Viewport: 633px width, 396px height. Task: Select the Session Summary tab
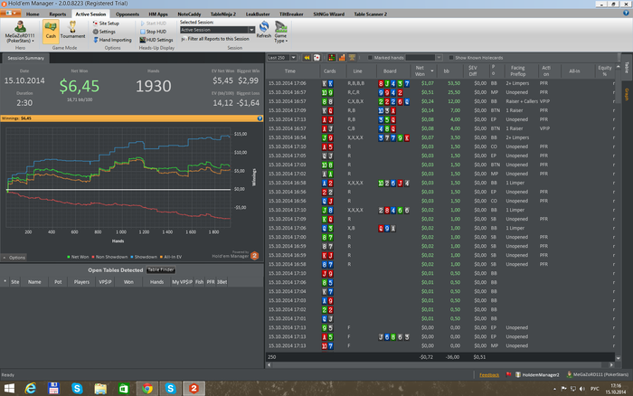pyautogui.click(x=26, y=58)
